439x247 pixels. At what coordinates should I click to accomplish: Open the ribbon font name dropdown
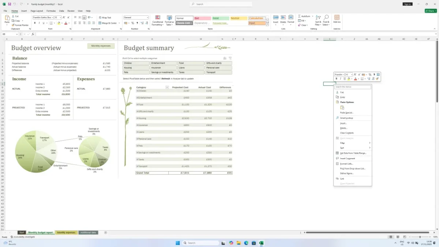pyautogui.click(x=52, y=18)
